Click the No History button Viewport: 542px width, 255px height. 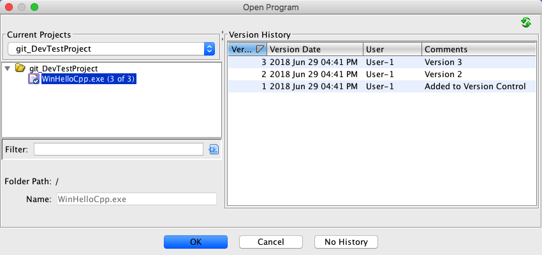[346, 242]
